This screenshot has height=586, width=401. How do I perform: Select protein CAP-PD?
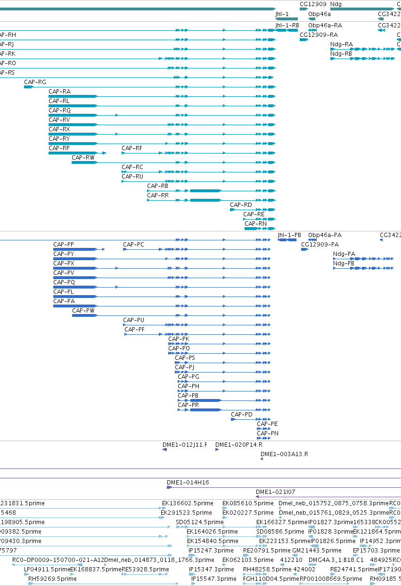click(242, 414)
